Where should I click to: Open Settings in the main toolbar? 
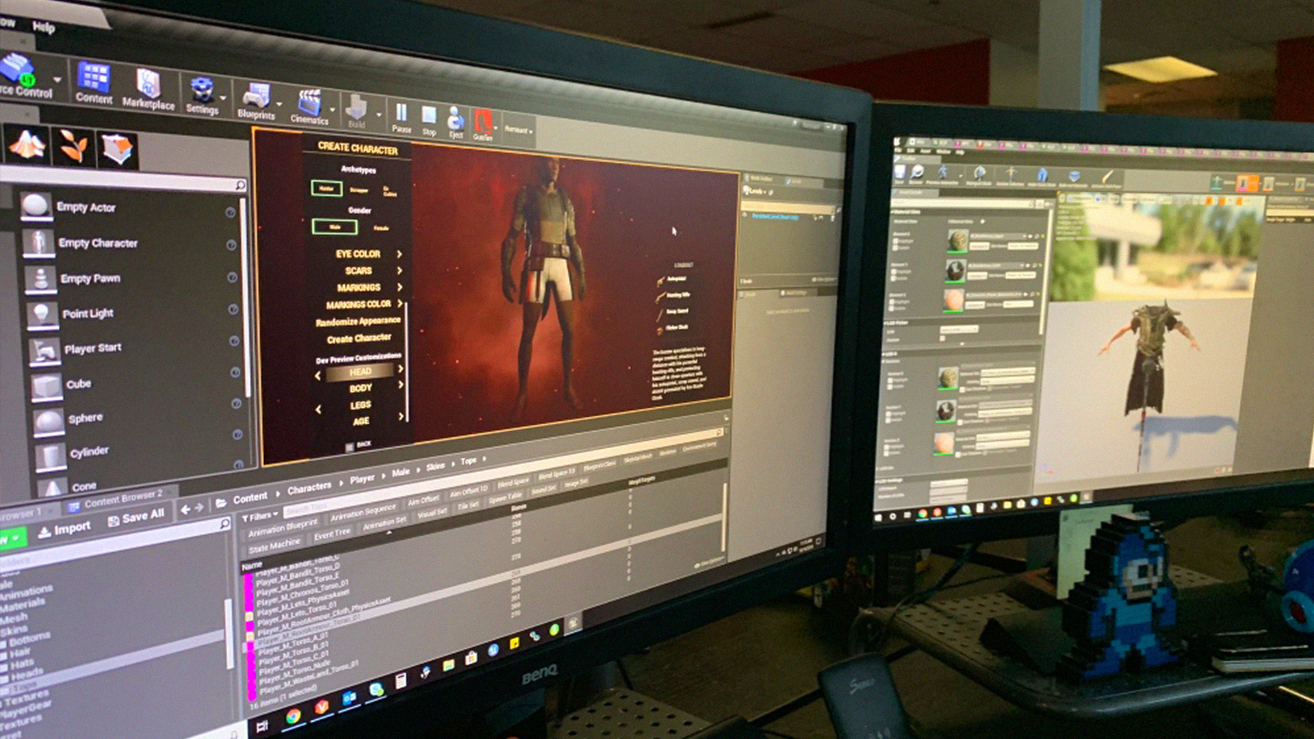[202, 96]
